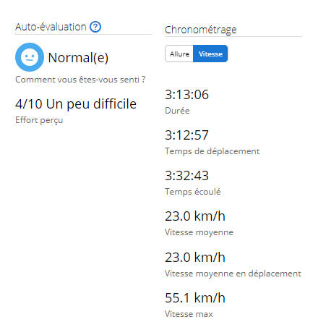This screenshot has width=318, height=322.
Task: Click the 3:13:06 Durée value
Action: pos(186,94)
